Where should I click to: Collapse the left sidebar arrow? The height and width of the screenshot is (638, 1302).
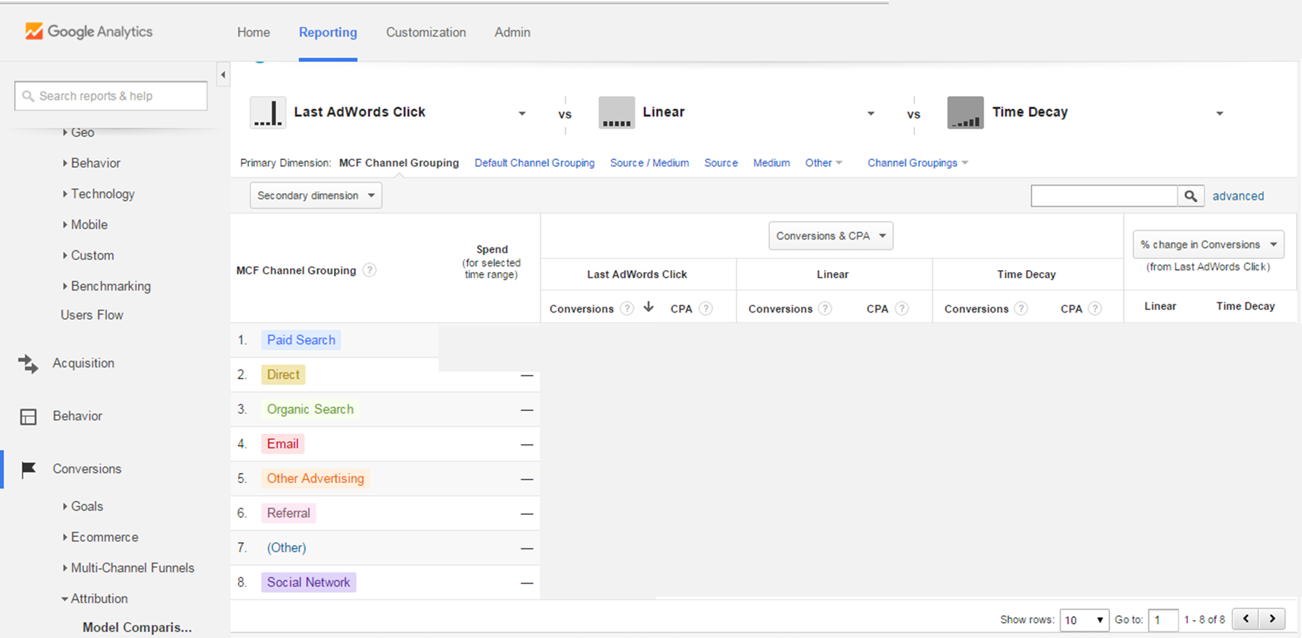(x=223, y=75)
